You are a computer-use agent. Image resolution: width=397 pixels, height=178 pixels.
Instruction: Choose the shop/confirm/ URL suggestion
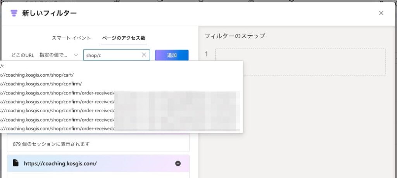point(121,84)
